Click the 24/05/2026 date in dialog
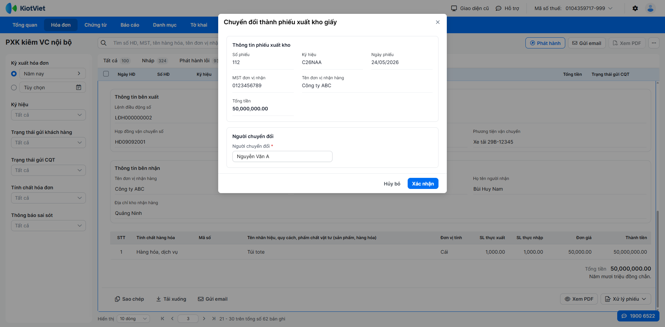Image resolution: width=665 pixels, height=327 pixels. (385, 62)
